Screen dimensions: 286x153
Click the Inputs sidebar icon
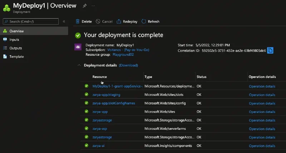(5, 39)
